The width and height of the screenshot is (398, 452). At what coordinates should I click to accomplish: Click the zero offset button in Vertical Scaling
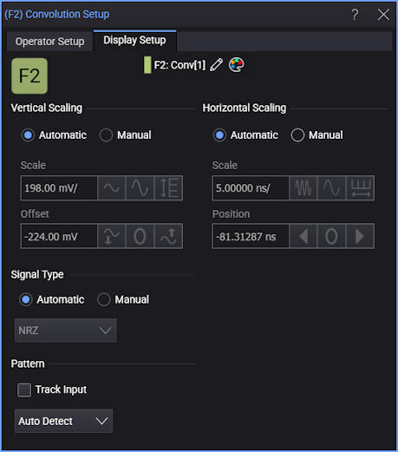coord(140,236)
